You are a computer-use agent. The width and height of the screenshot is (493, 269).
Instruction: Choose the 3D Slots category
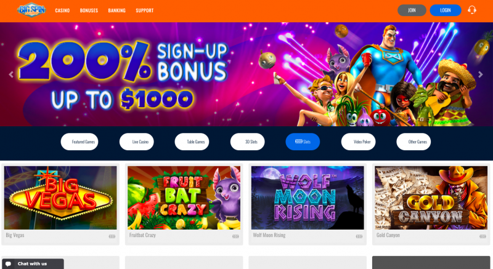pos(248,142)
